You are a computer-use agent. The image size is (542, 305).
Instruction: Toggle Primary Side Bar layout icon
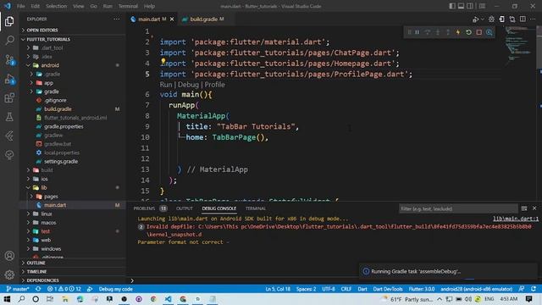click(452, 6)
